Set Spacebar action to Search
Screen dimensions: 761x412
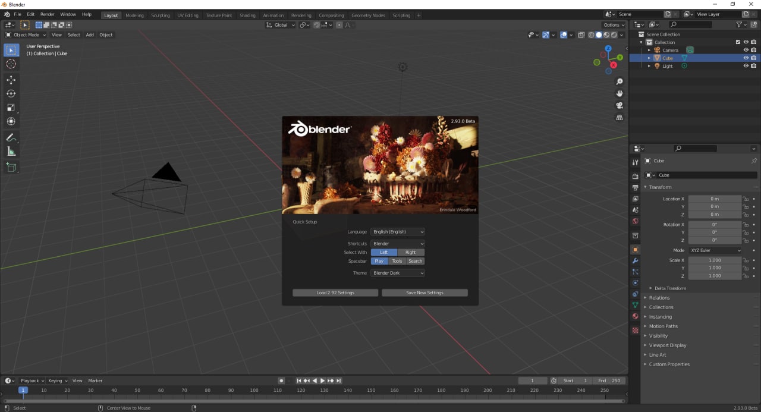[415, 261]
